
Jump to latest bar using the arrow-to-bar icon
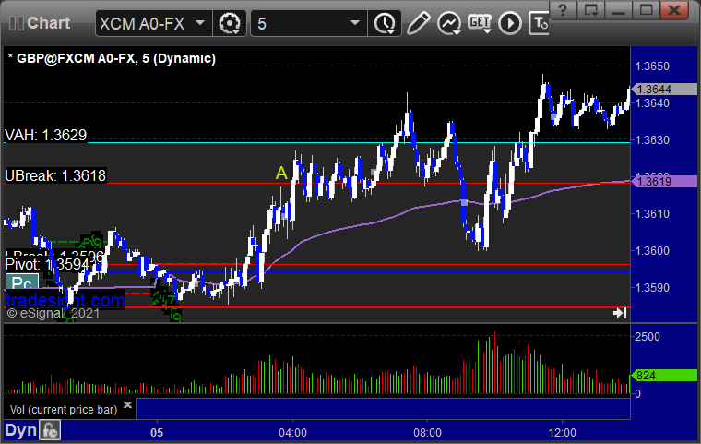point(620,313)
